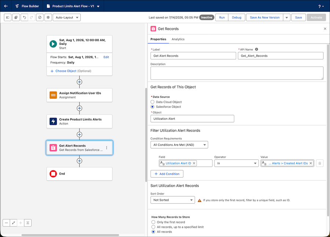
Task: Click the canvas layout lines icon
Action: point(28,223)
